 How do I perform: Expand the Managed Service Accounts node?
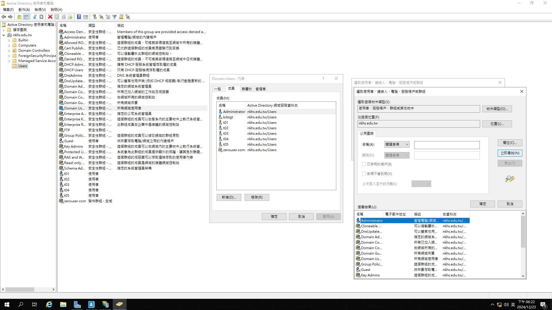click(9, 61)
